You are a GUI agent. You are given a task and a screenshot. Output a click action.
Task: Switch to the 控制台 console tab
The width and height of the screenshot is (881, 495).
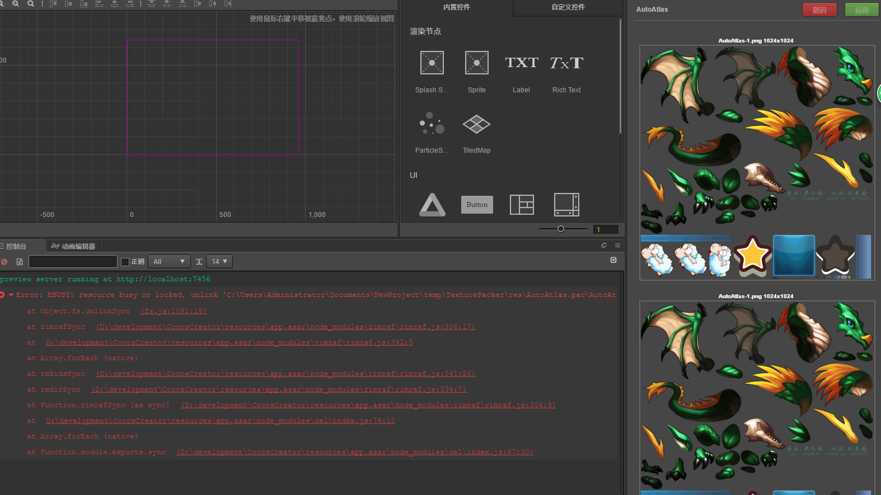coord(16,246)
